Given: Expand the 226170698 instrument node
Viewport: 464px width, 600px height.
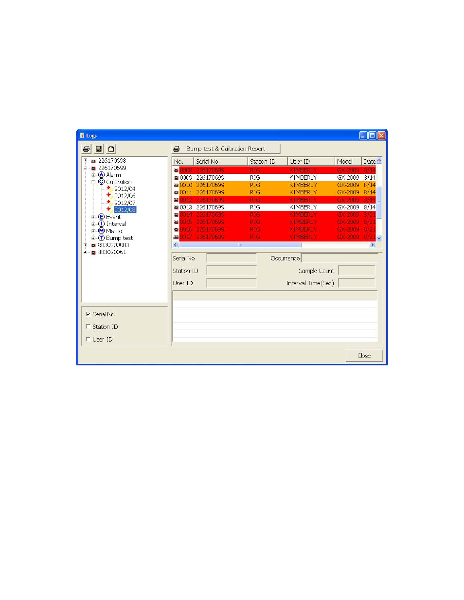Looking at the screenshot, I should click(x=86, y=161).
